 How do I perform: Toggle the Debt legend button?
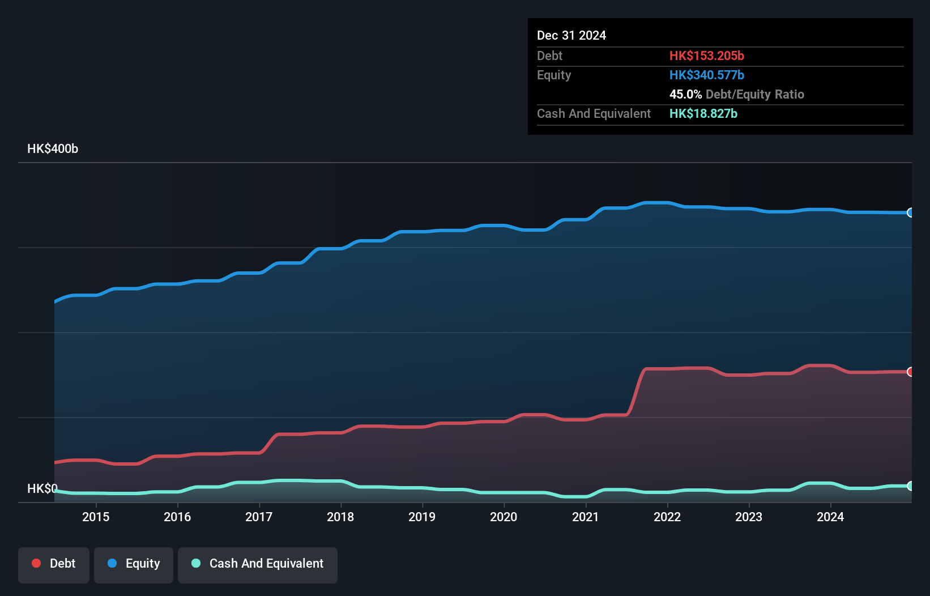(54, 565)
